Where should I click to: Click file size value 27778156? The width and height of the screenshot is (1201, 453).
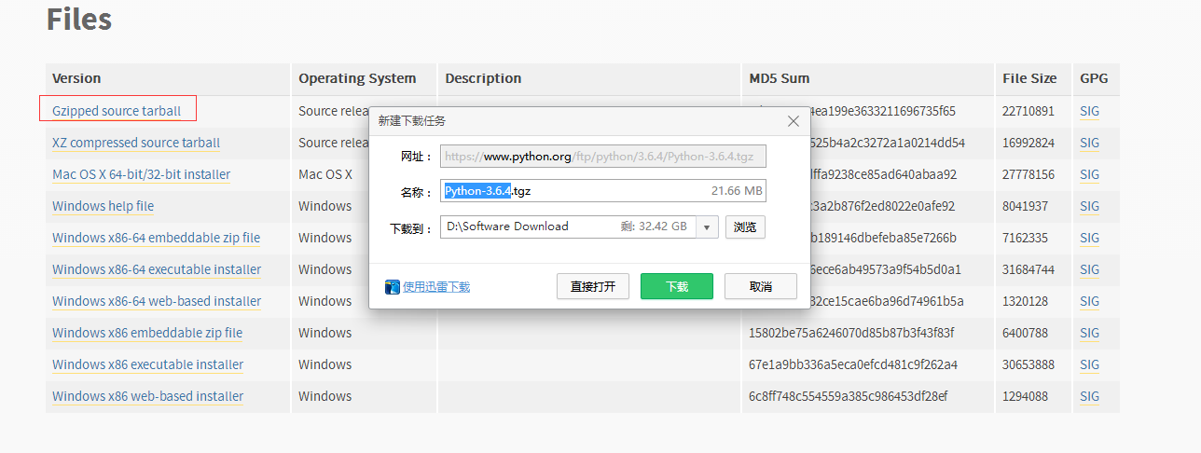(x=1028, y=174)
